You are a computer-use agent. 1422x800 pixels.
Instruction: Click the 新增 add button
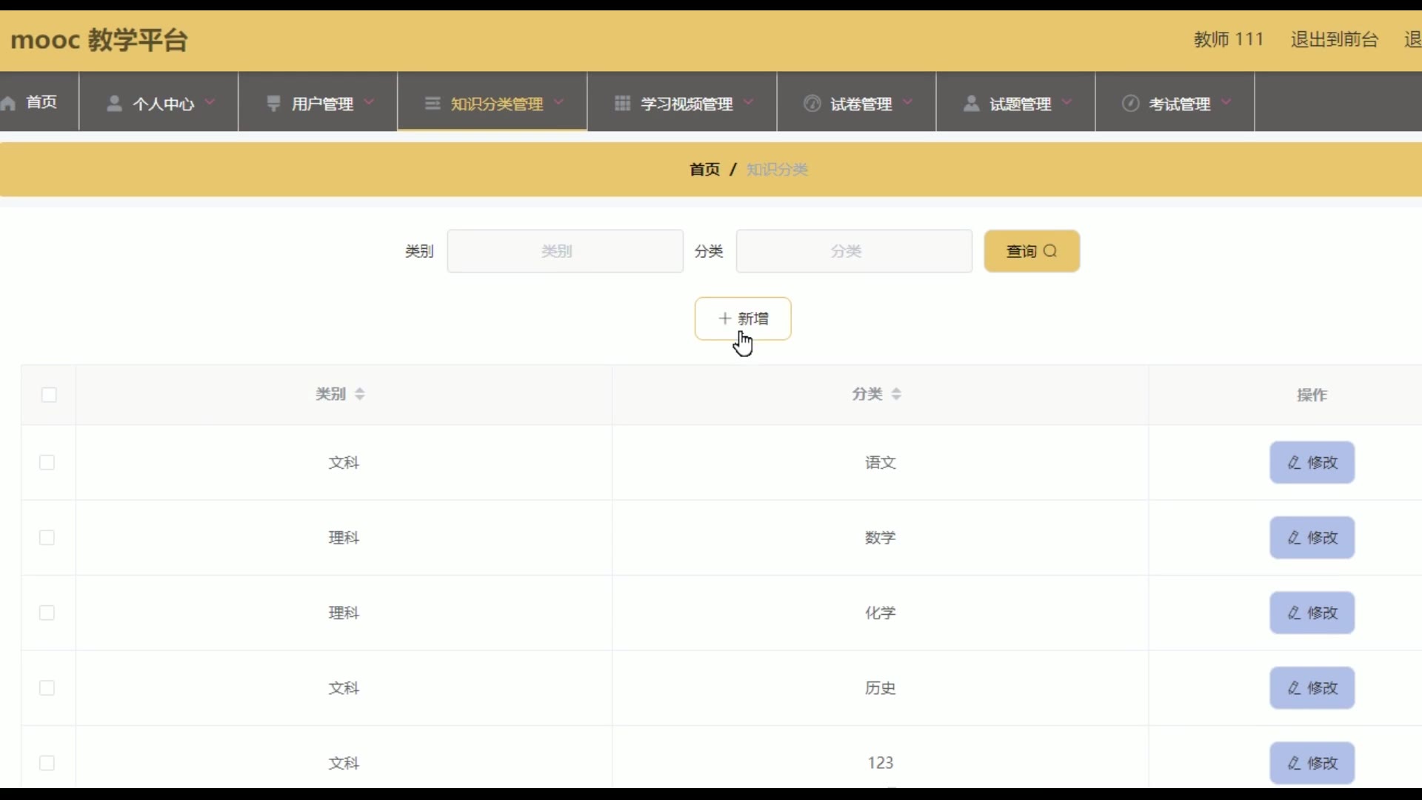click(x=743, y=319)
